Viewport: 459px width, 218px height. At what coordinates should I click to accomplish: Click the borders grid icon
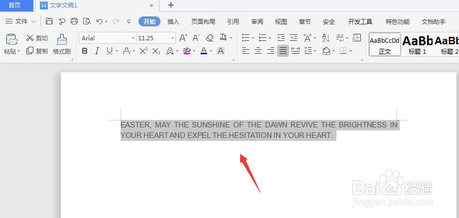(343, 51)
